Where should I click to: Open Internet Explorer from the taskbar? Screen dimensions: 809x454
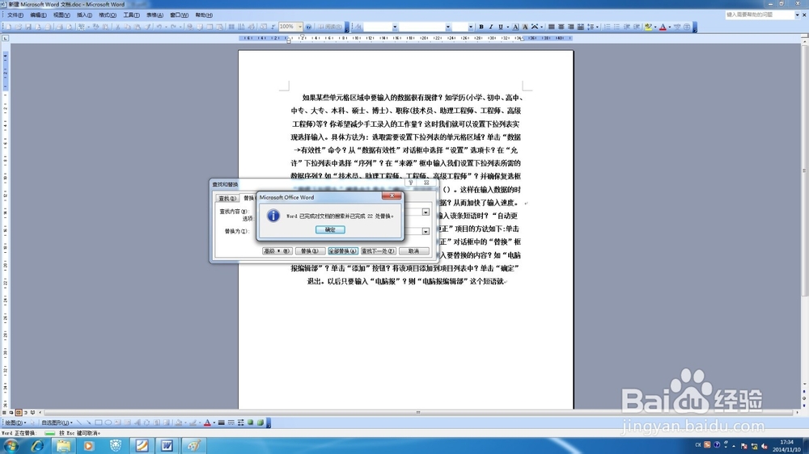(37, 446)
